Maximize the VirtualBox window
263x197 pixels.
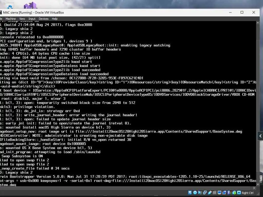242,12
